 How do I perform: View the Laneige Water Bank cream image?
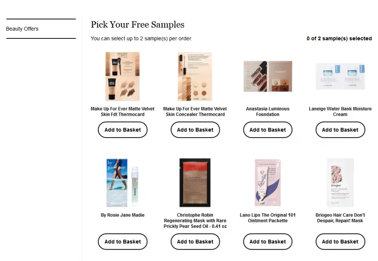click(340, 76)
